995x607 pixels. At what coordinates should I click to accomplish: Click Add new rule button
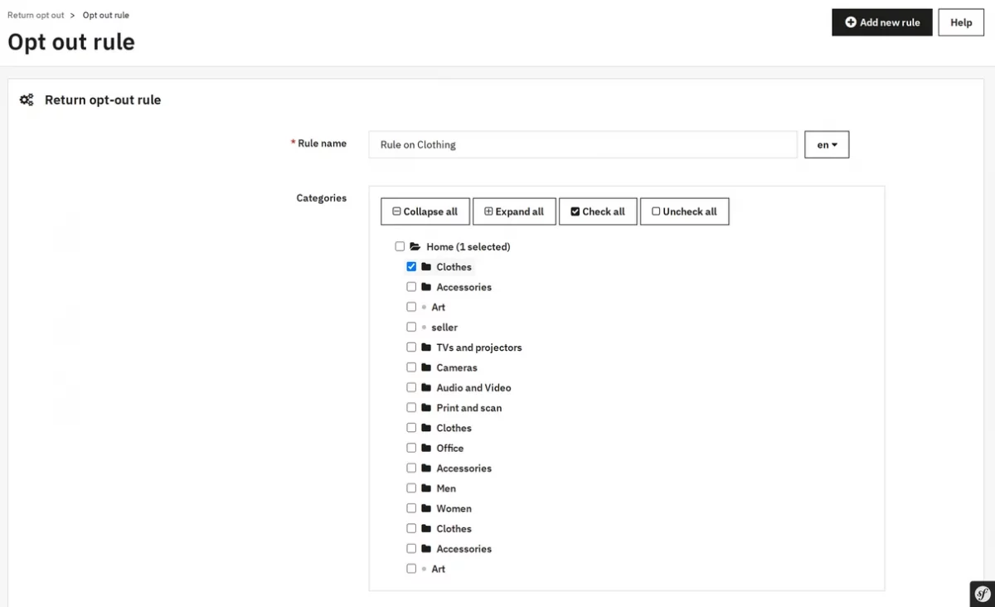[x=882, y=22]
